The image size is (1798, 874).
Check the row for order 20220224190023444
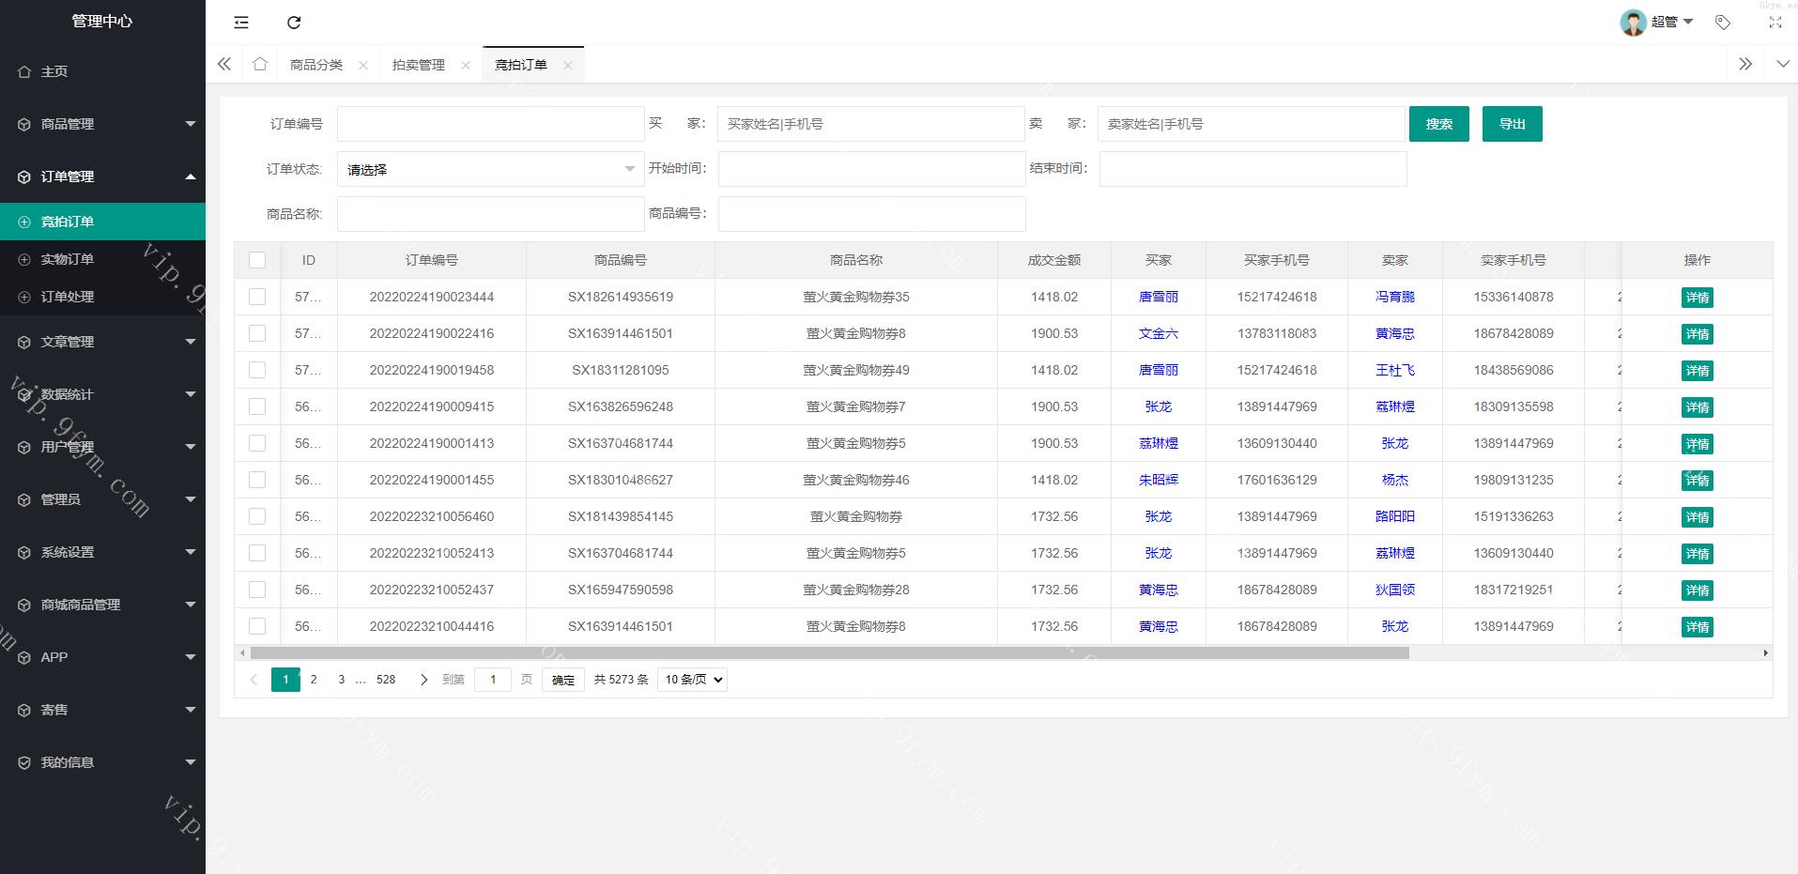tap(257, 297)
